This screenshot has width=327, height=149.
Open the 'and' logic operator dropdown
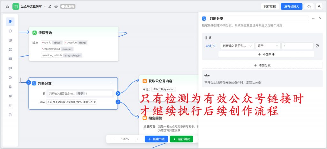point(211,46)
